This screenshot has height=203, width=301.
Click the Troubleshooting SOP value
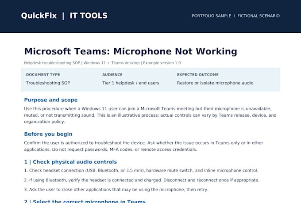pos(48,83)
